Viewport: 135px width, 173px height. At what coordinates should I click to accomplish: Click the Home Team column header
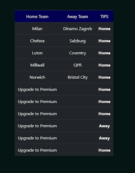[x=37, y=17]
